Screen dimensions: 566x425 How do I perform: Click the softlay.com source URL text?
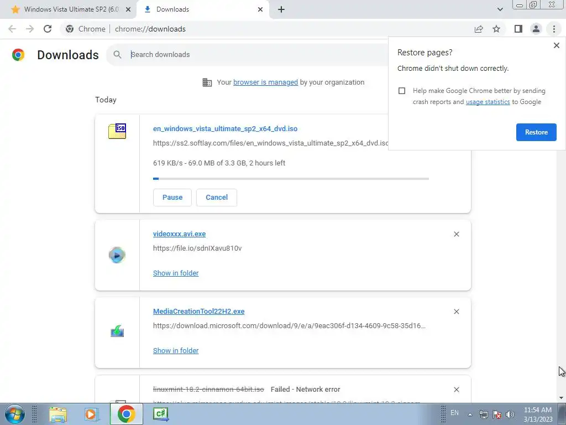pos(271,143)
